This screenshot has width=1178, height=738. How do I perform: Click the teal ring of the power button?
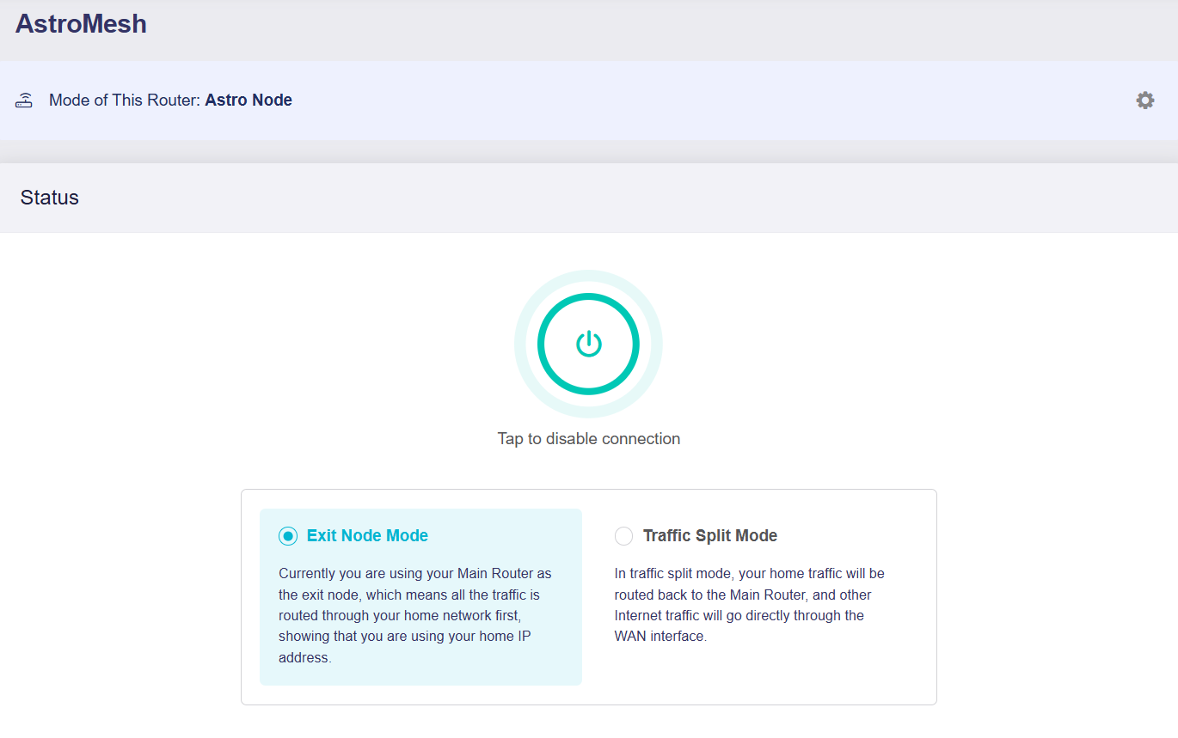coord(588,297)
